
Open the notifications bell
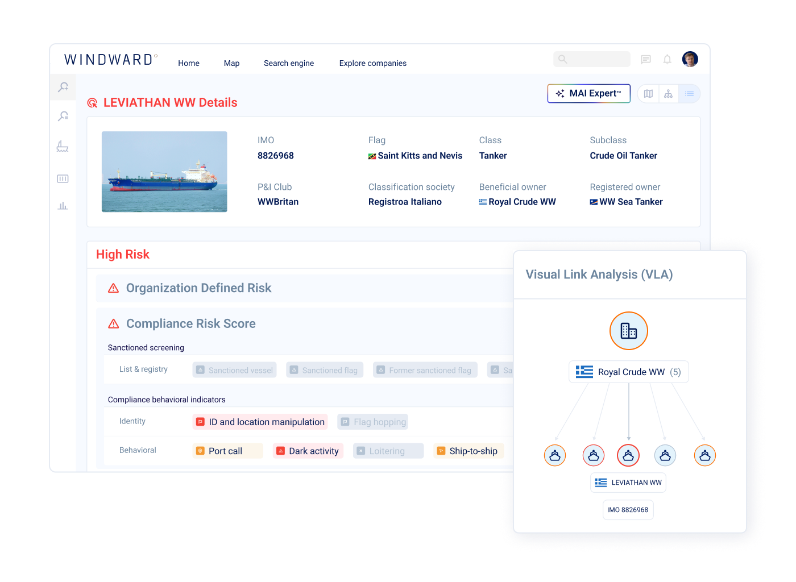[x=668, y=59]
